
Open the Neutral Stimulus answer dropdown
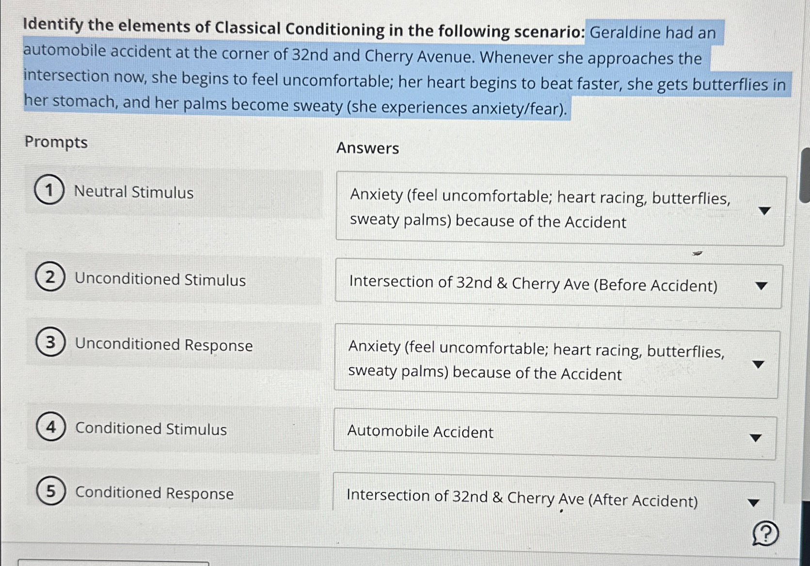pyautogui.click(x=765, y=210)
